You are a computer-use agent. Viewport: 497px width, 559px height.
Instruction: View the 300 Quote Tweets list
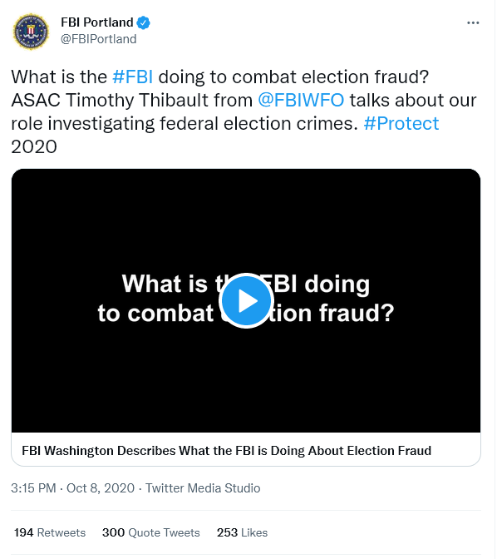(151, 532)
